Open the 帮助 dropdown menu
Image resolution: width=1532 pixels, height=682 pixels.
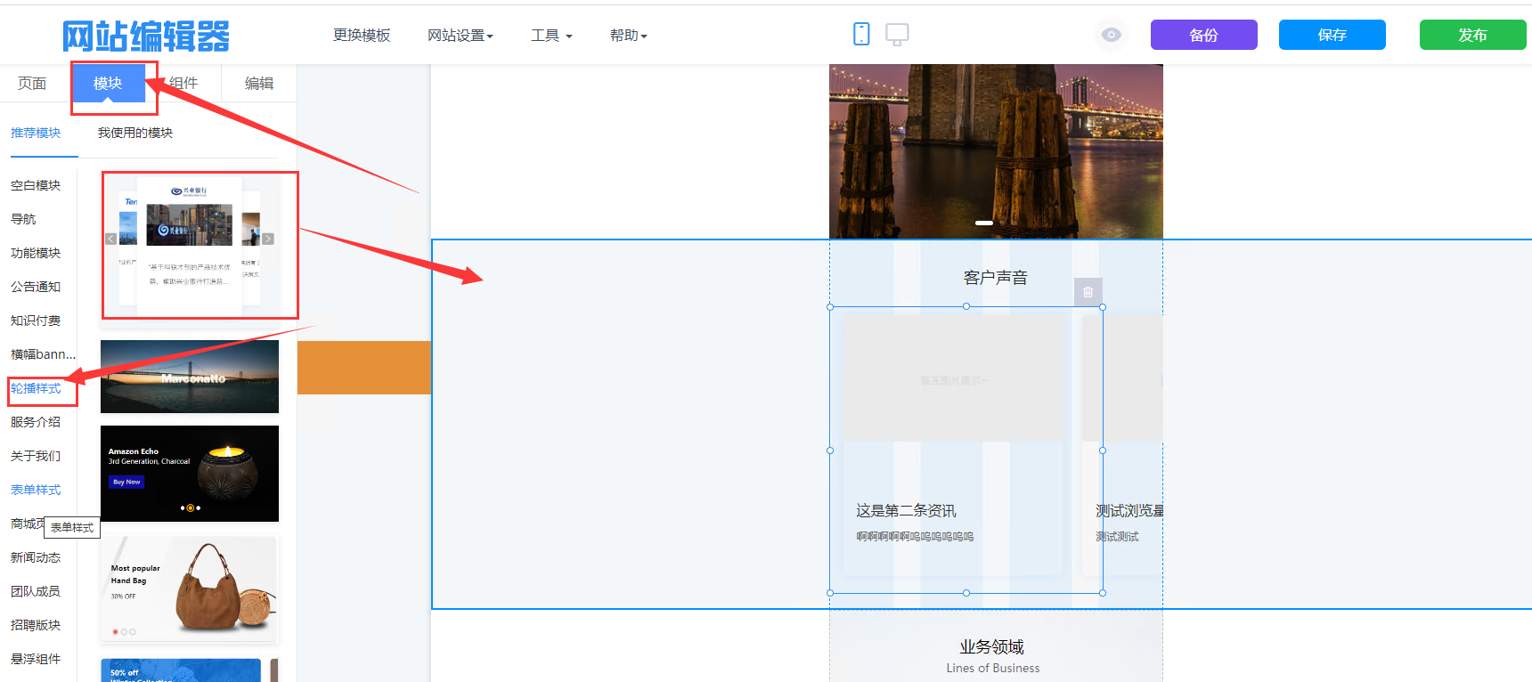click(x=628, y=36)
